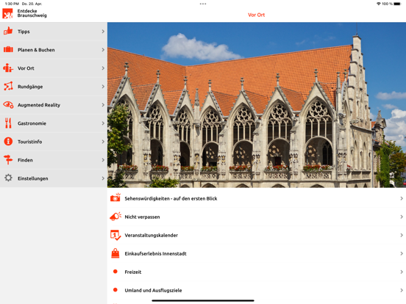Screen dimensions: 406x304
Task: Open the Augmented Reality menu item
Action: click(x=54, y=105)
